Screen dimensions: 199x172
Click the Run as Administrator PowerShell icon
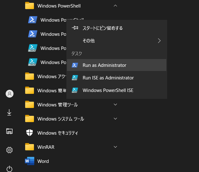click(x=75, y=65)
